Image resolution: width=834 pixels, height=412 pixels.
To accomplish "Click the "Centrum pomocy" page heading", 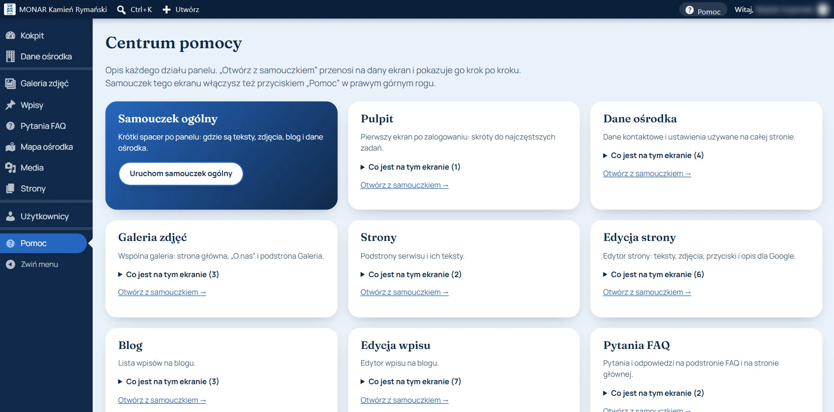I will click(x=174, y=43).
